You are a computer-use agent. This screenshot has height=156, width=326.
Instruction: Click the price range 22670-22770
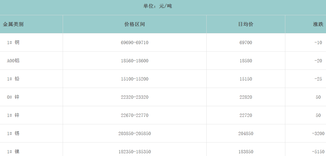coord(134,115)
